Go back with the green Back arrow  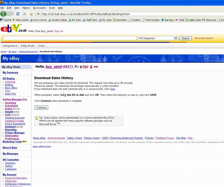(3, 14)
